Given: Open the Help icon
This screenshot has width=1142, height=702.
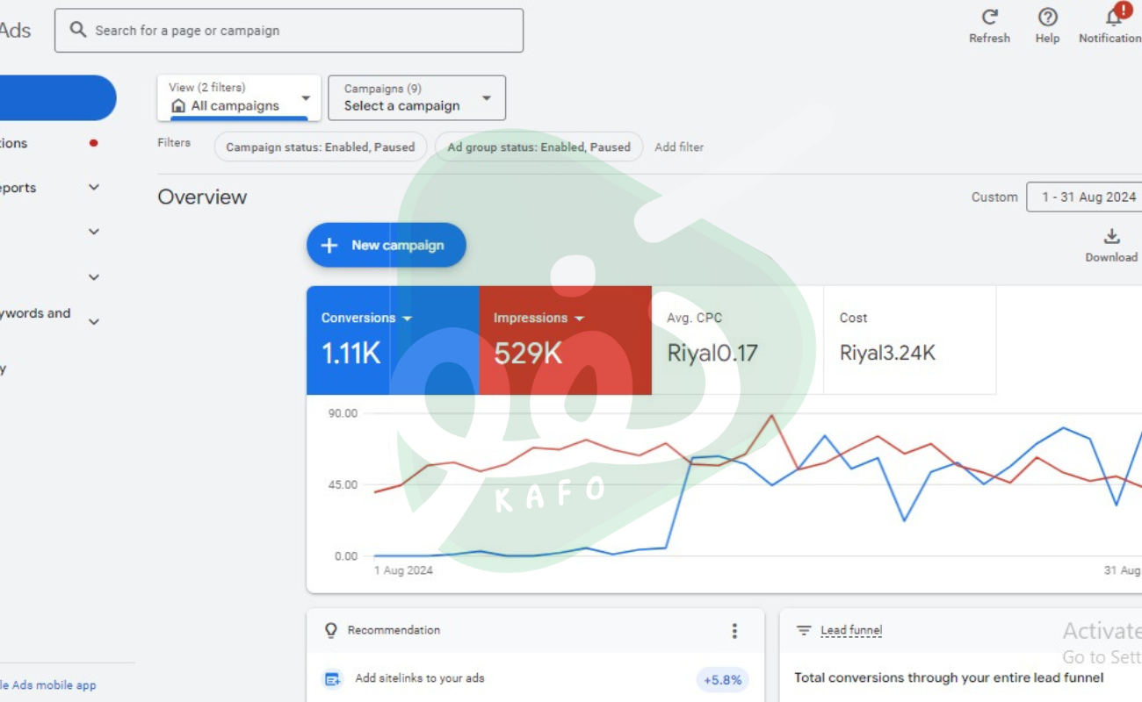Looking at the screenshot, I should (x=1047, y=18).
